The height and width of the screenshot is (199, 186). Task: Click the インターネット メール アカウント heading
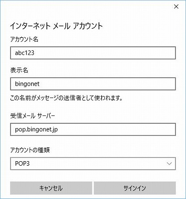coord(56,26)
